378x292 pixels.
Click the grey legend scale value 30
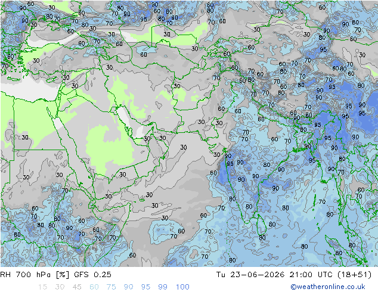60,287
